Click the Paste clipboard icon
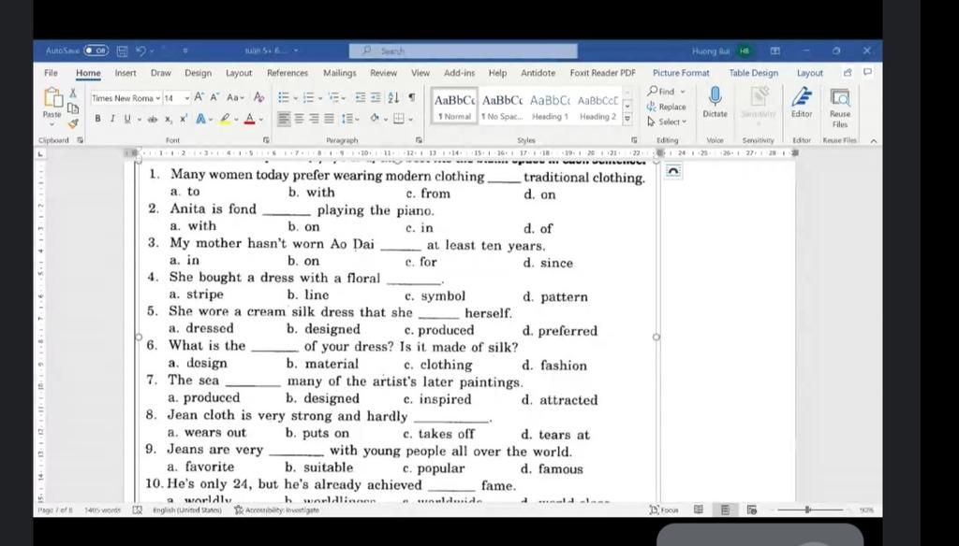959x546 pixels. (52, 98)
